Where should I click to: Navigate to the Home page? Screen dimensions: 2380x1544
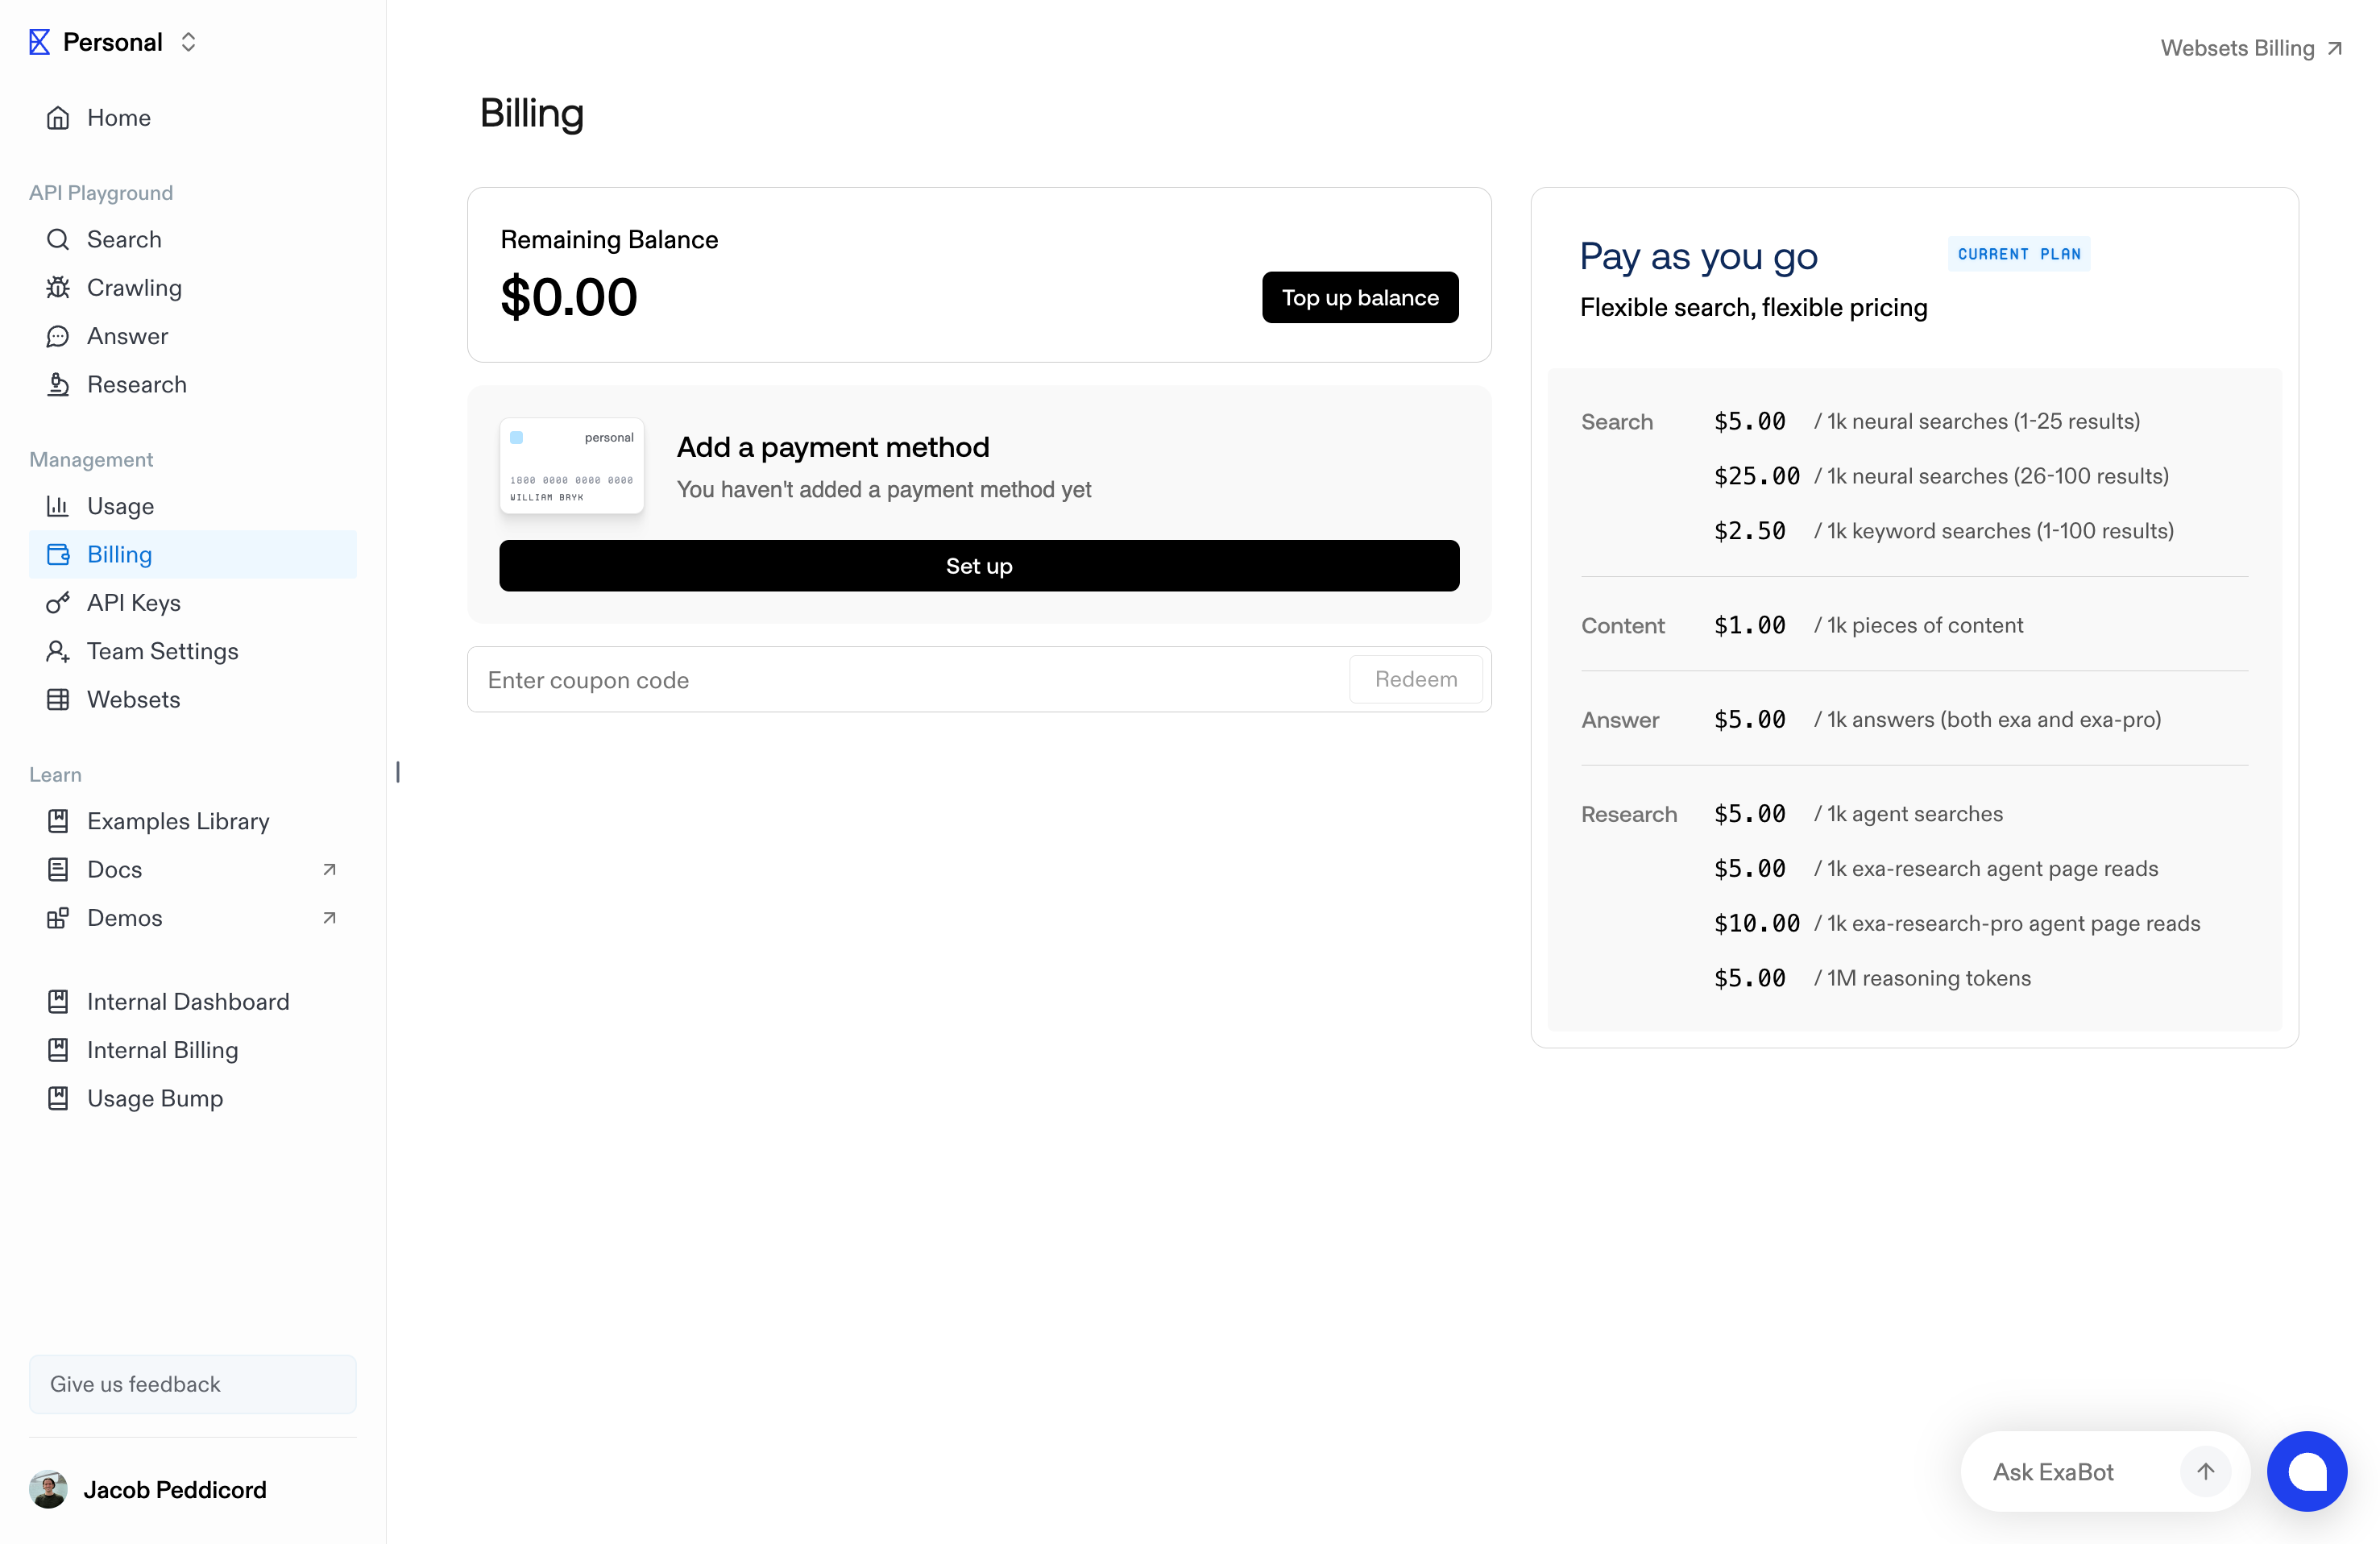click(x=118, y=118)
